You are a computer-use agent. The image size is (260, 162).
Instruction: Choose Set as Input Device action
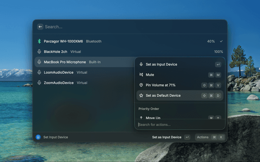click(161, 64)
